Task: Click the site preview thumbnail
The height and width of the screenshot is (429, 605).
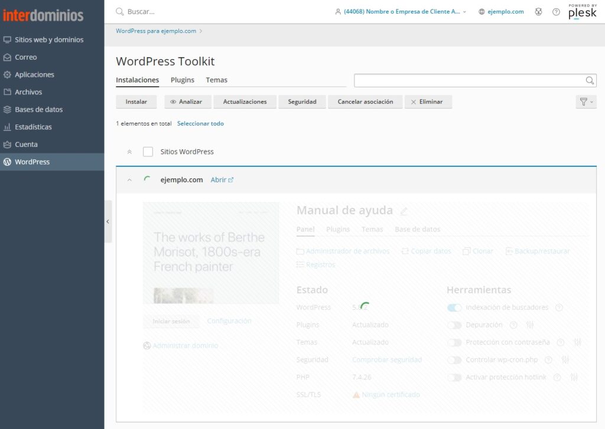Action: coord(211,253)
